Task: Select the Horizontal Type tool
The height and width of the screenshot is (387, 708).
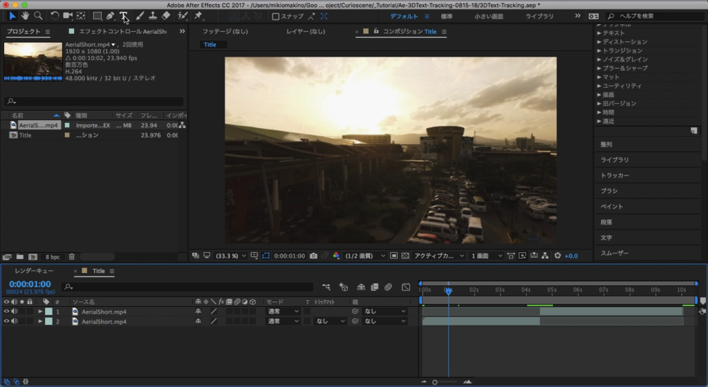Action: (123, 16)
